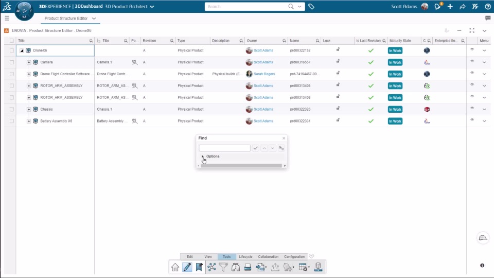Check the Camera row checkbox
Image resolution: width=494 pixels, height=278 pixels.
coord(12,62)
